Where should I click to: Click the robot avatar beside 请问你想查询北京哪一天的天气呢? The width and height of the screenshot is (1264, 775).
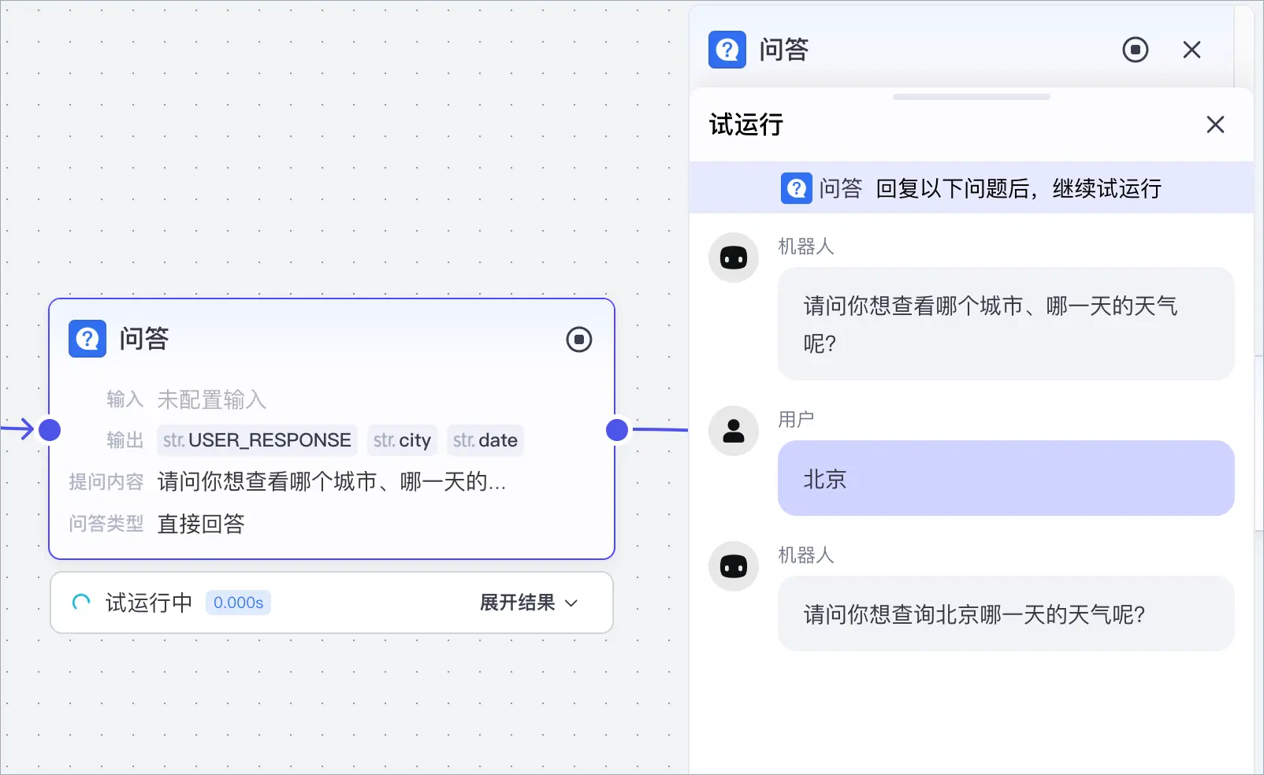[734, 566]
